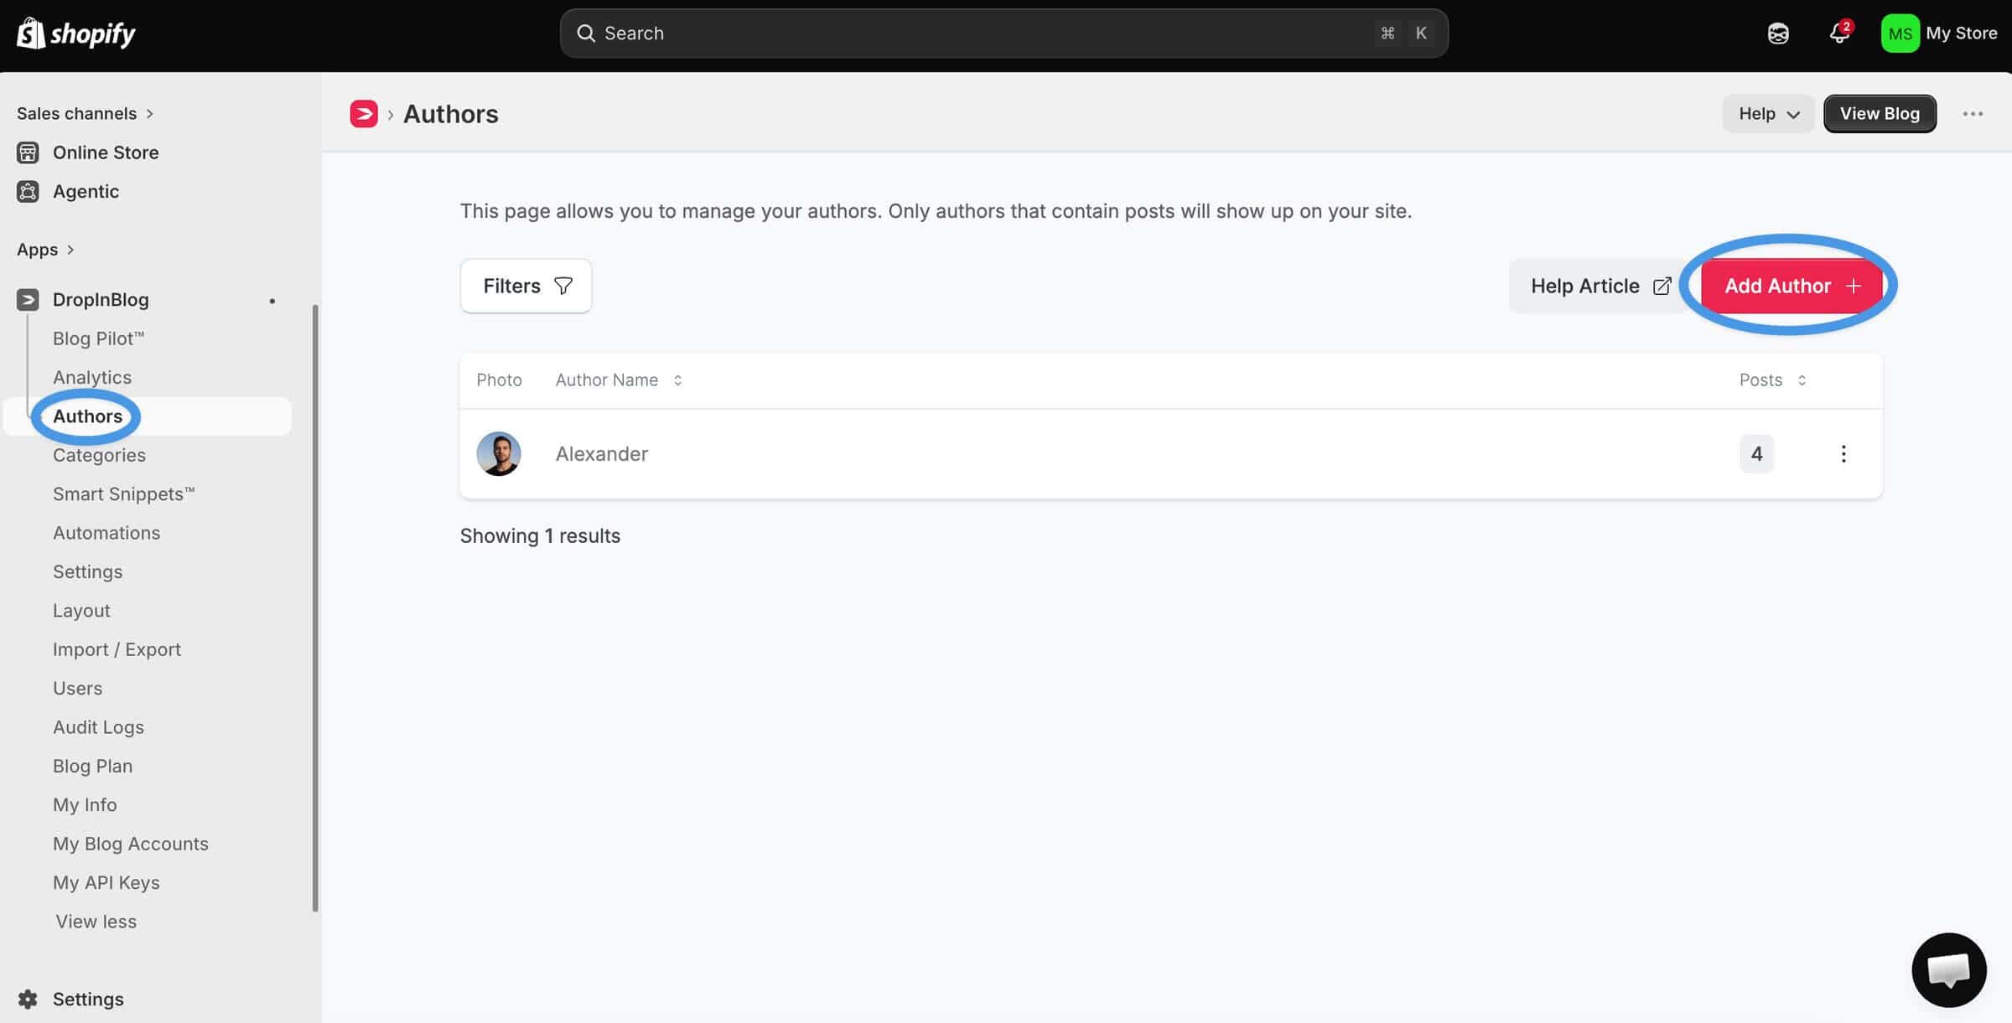
Task: Focus the top Search field
Action: pos(1003,34)
